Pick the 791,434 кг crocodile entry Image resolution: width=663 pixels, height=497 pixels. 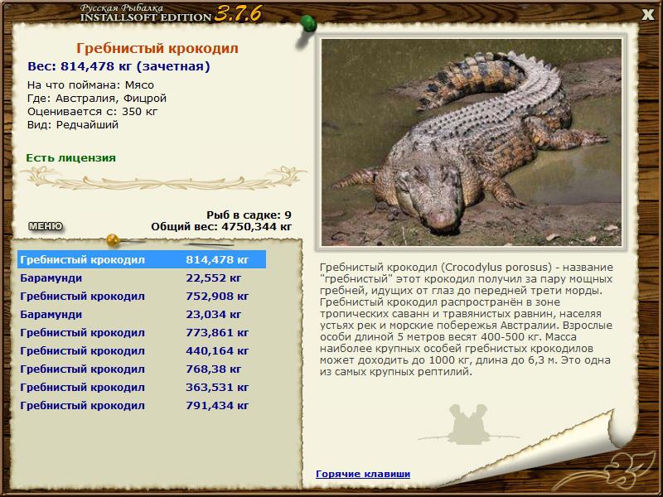point(142,405)
